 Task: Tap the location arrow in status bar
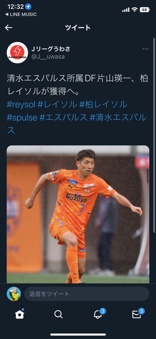coord(29,7)
